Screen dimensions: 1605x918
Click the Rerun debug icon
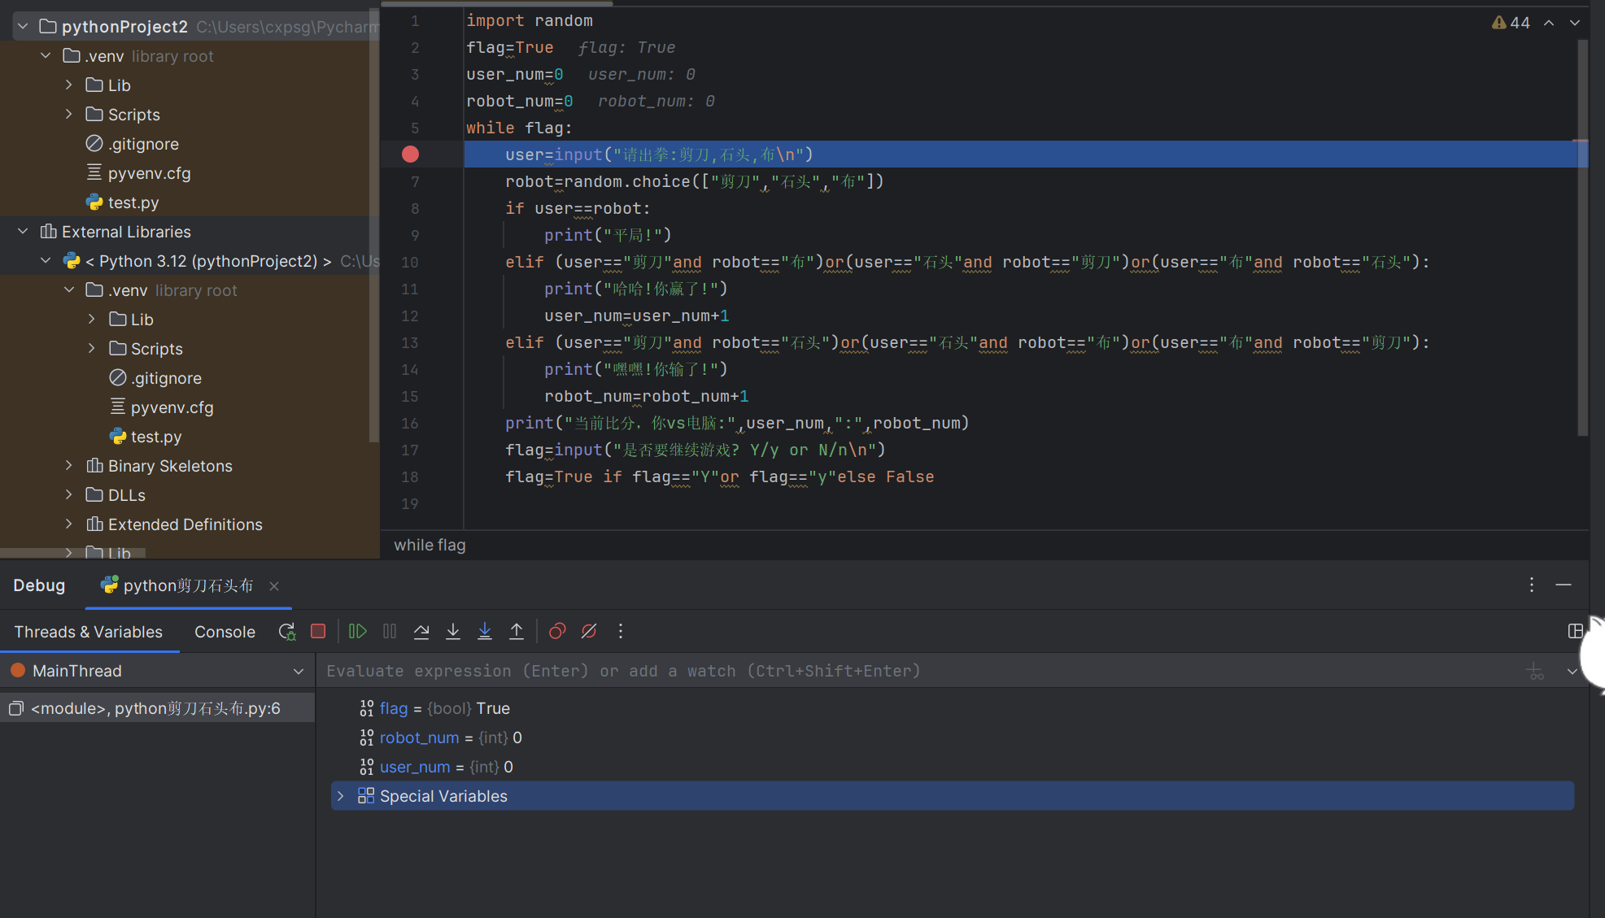coord(286,632)
